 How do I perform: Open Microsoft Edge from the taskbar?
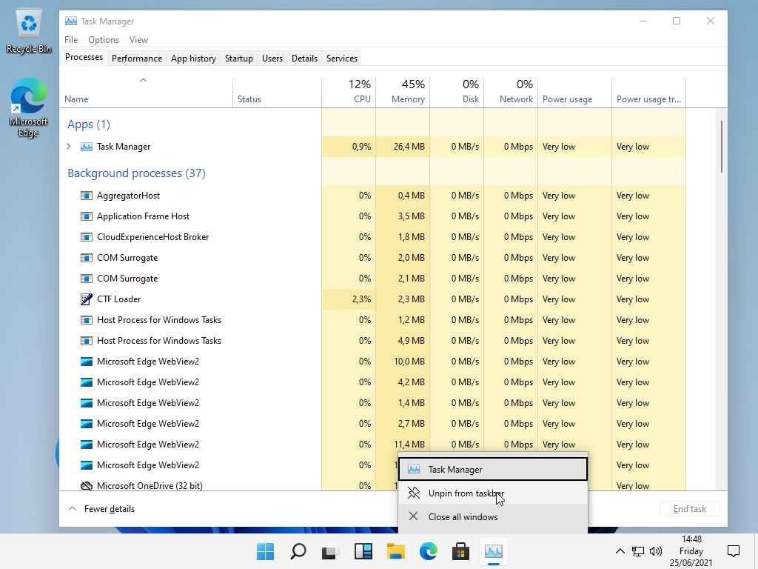429,551
